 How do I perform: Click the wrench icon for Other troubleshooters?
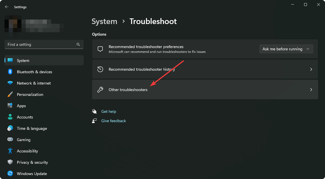tap(100, 90)
